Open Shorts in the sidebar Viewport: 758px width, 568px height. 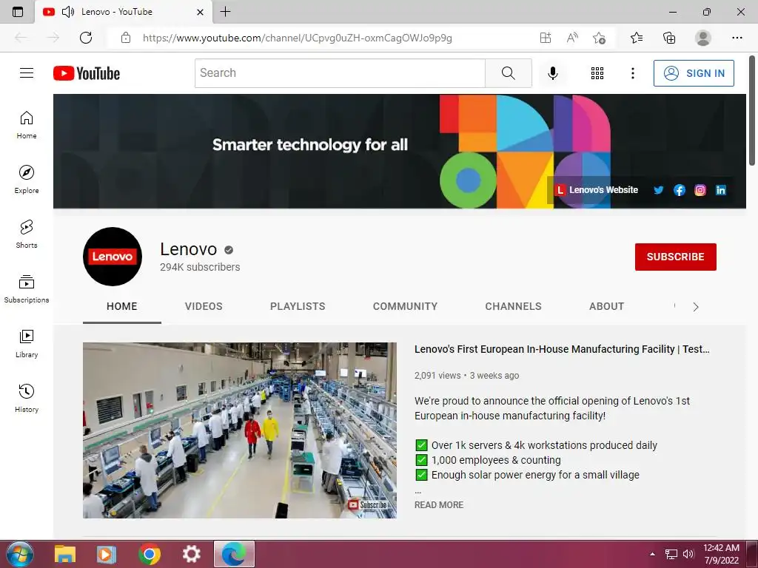[27, 234]
